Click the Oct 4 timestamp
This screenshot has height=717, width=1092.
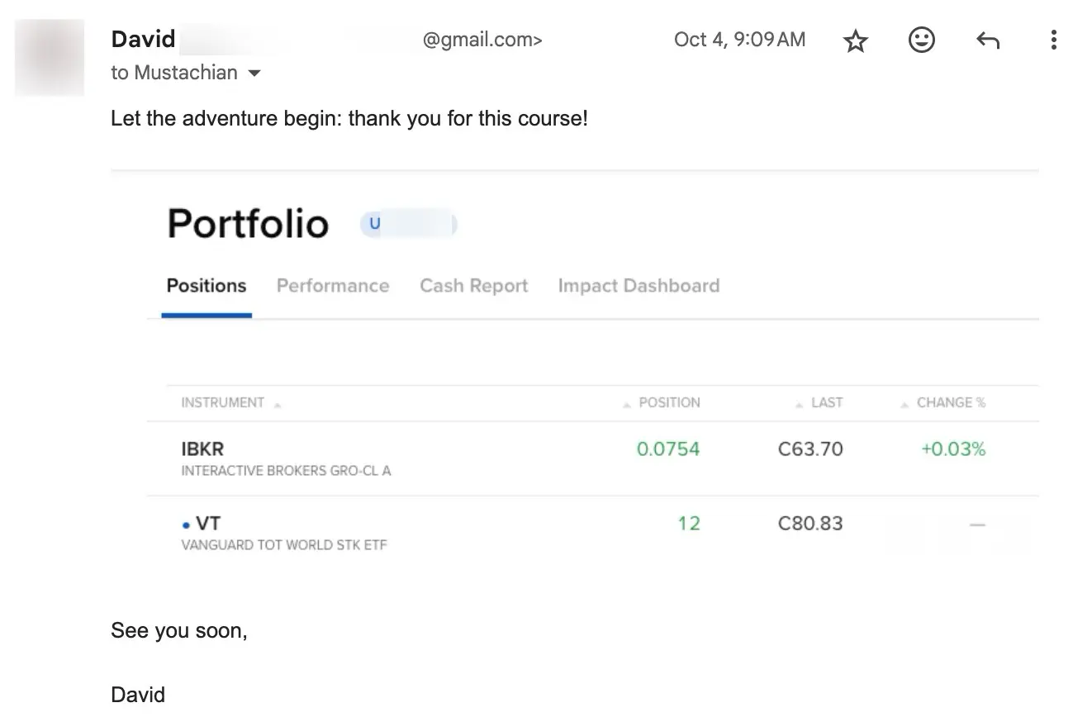point(739,40)
